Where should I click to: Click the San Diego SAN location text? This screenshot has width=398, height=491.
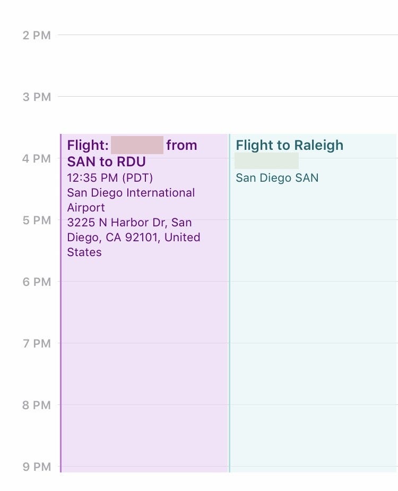coord(277,178)
